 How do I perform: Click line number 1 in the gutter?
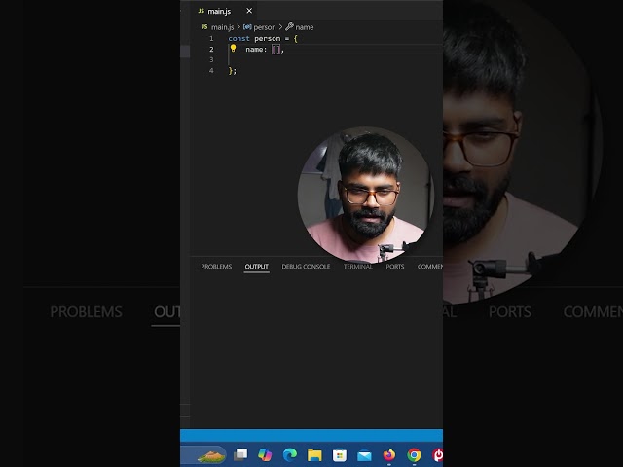click(211, 39)
